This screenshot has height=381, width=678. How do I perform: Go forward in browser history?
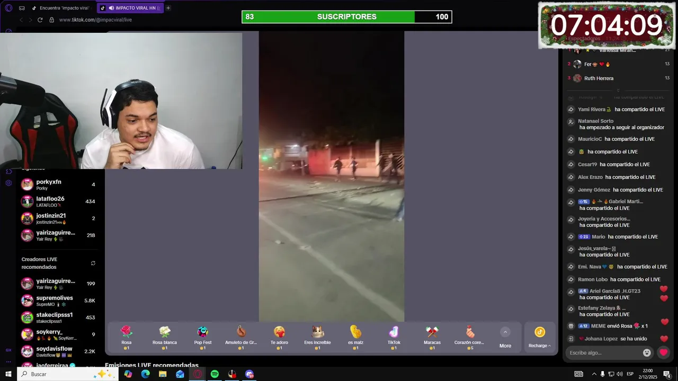30,20
